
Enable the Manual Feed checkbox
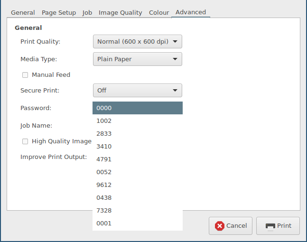tap(25, 75)
